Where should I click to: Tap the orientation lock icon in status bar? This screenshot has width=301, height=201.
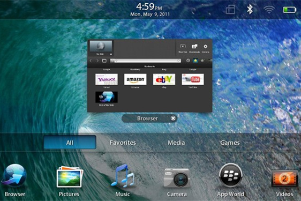tap(230, 9)
